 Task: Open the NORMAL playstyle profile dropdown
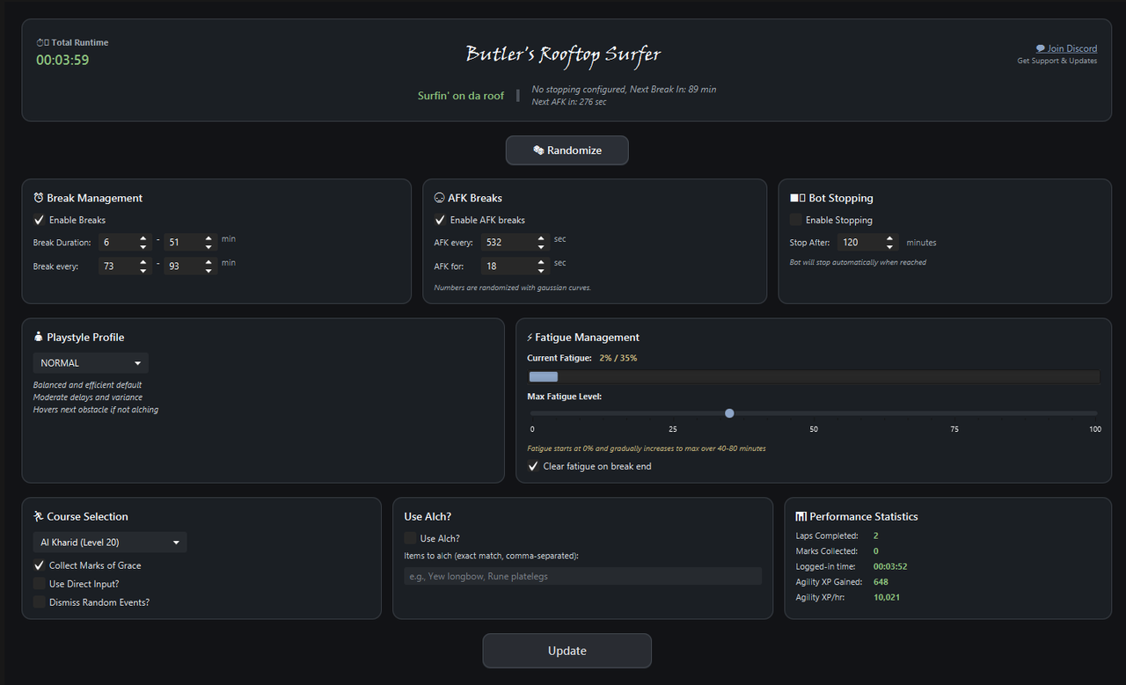pos(91,363)
